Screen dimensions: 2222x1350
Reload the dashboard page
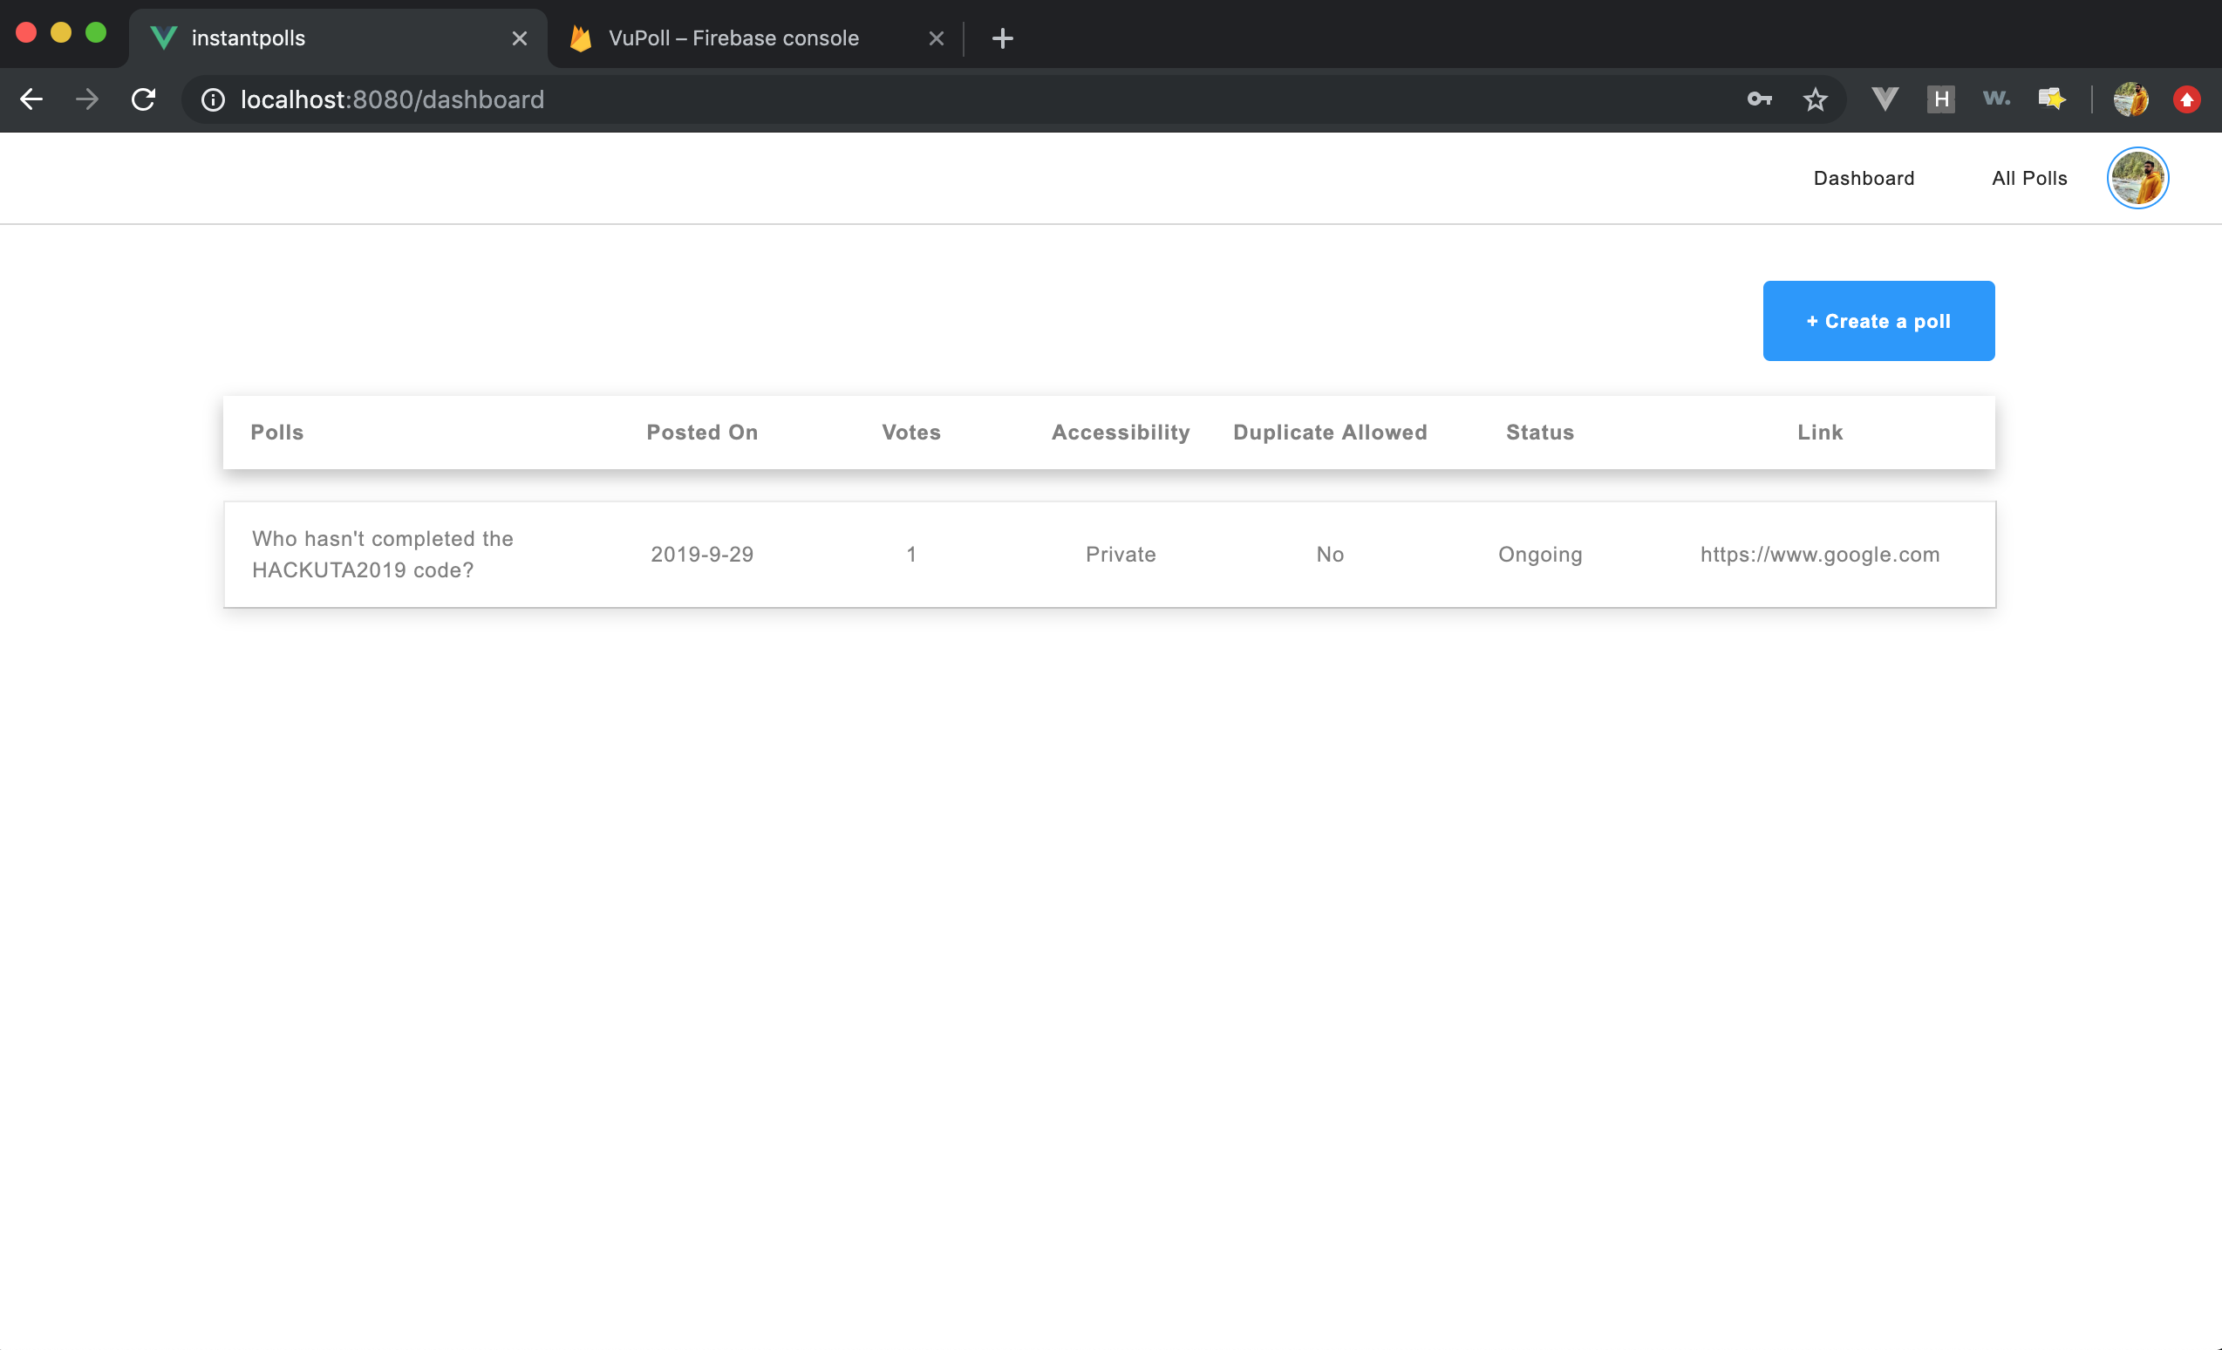click(143, 99)
